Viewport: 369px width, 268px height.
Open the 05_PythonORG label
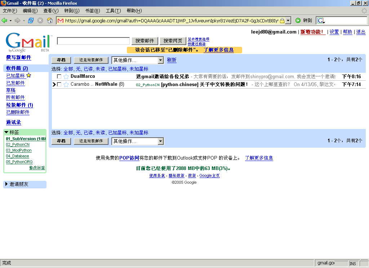pos(19,162)
